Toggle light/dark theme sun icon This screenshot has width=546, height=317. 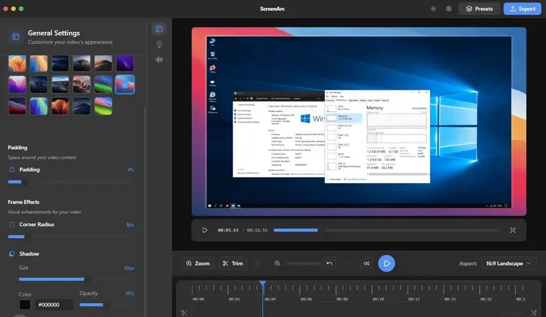click(433, 9)
